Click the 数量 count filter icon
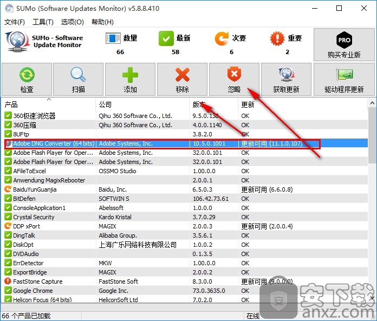Screen dimensions: 377x321 [x=113, y=38]
